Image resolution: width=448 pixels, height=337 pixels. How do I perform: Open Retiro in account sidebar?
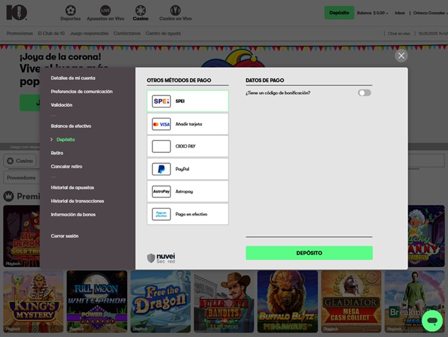pyautogui.click(x=57, y=153)
